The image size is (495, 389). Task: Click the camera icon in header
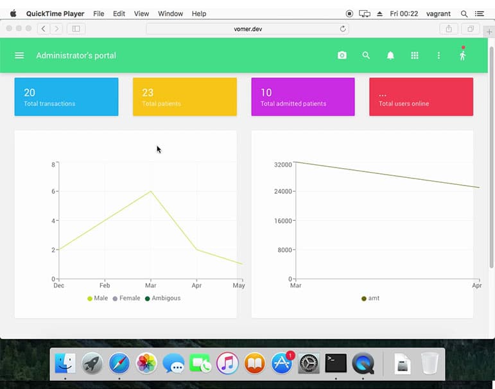click(342, 56)
